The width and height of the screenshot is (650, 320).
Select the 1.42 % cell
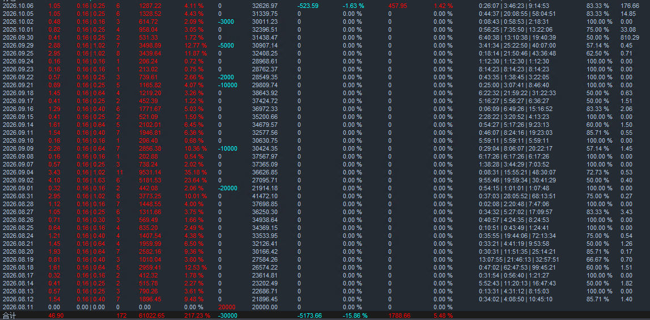443,6
